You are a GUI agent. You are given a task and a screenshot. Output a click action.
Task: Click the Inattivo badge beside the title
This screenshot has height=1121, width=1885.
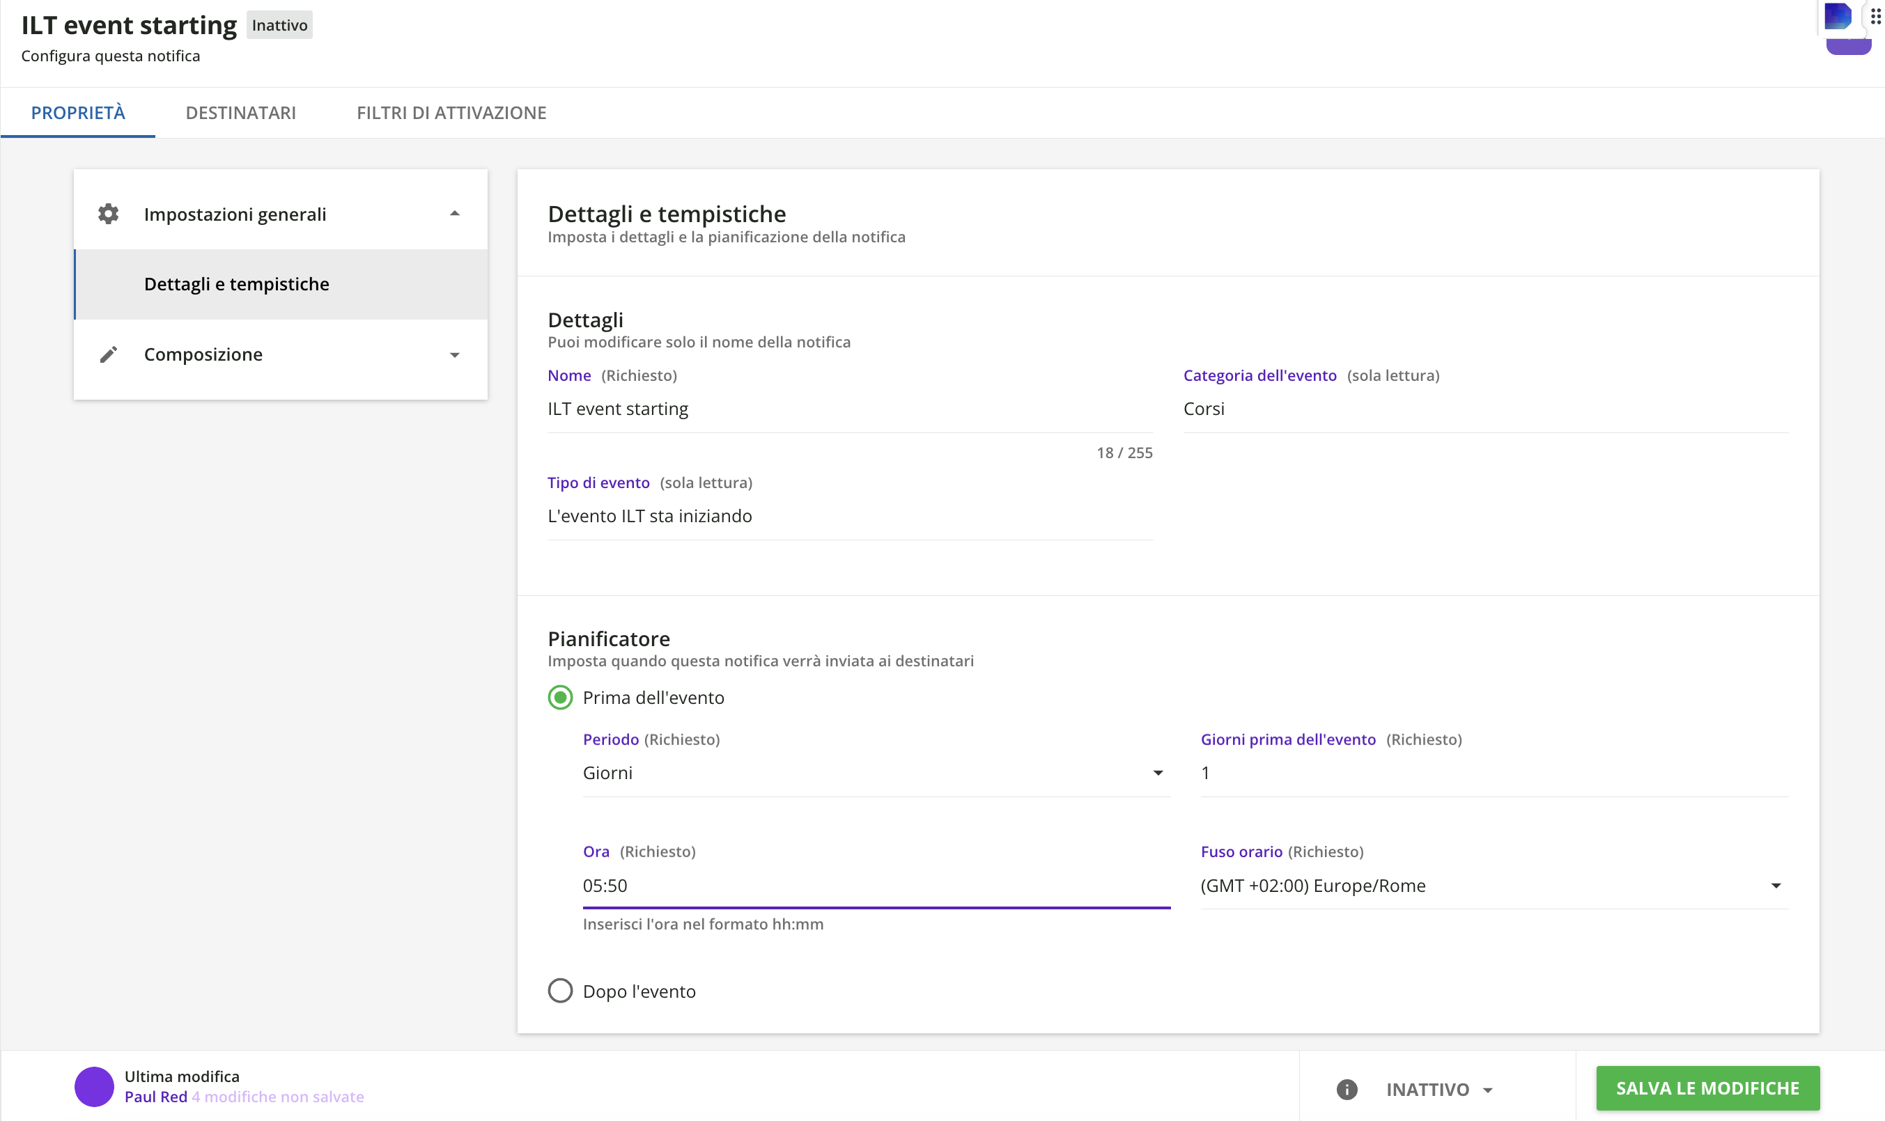click(279, 25)
